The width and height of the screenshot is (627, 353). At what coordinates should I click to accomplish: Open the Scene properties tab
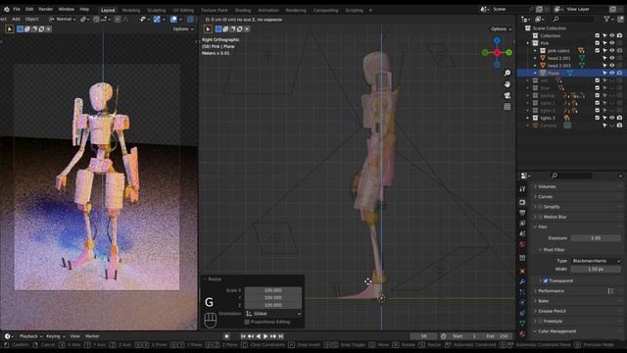[522, 233]
